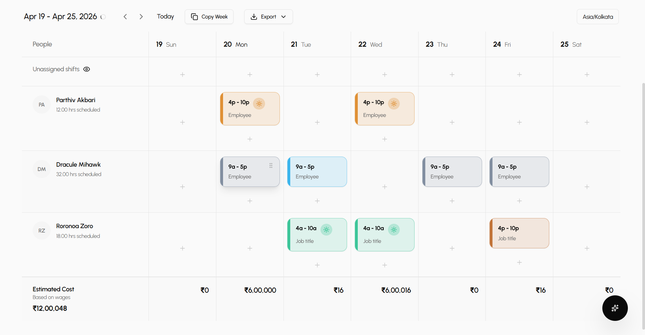Go to the next week with the right arrow
Screen dimensions: 645x335
click(141, 16)
